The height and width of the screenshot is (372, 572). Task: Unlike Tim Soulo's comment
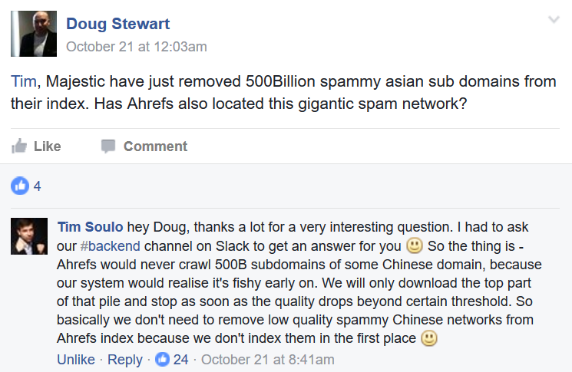76,359
